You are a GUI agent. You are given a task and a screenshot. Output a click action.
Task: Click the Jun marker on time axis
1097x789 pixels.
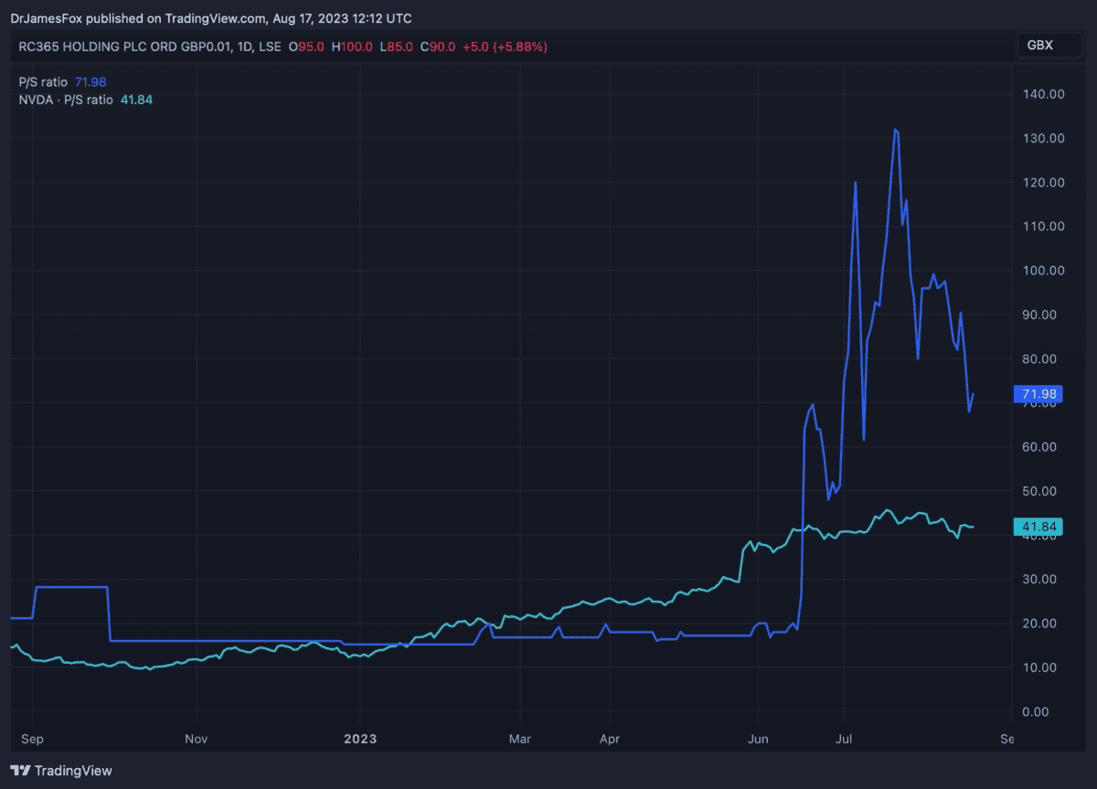coord(758,736)
